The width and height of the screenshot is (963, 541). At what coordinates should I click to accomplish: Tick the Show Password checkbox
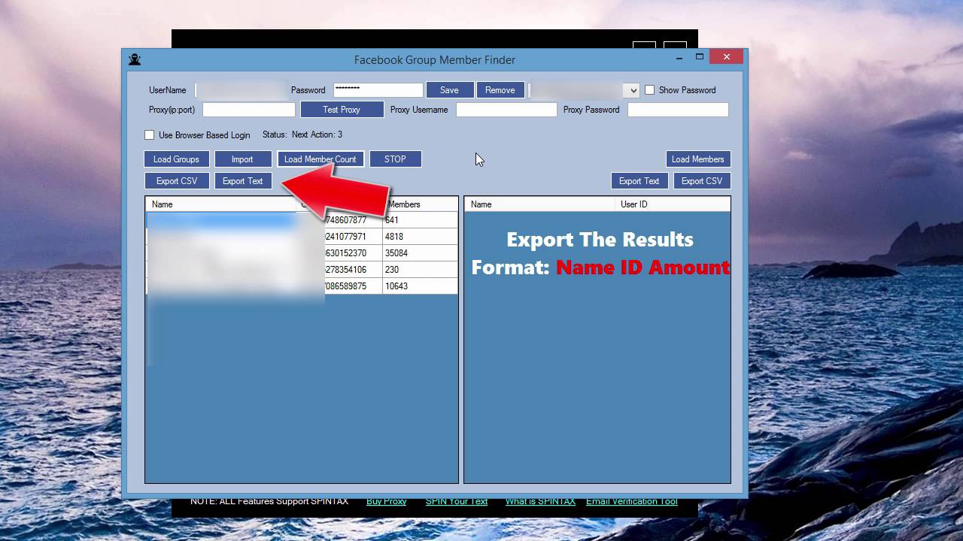(x=650, y=90)
